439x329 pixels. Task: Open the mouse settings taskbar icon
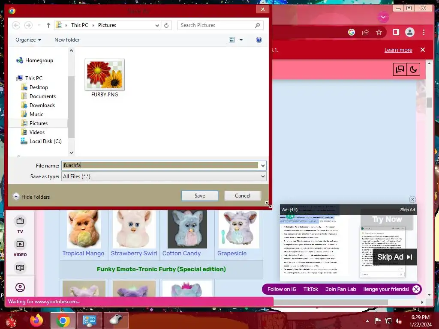point(116,320)
